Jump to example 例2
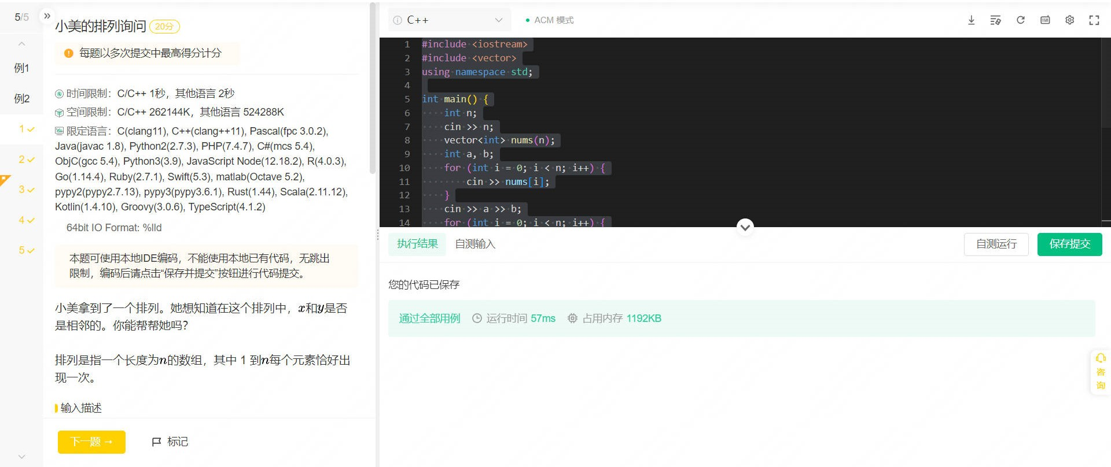The image size is (1111, 467). pos(21,99)
